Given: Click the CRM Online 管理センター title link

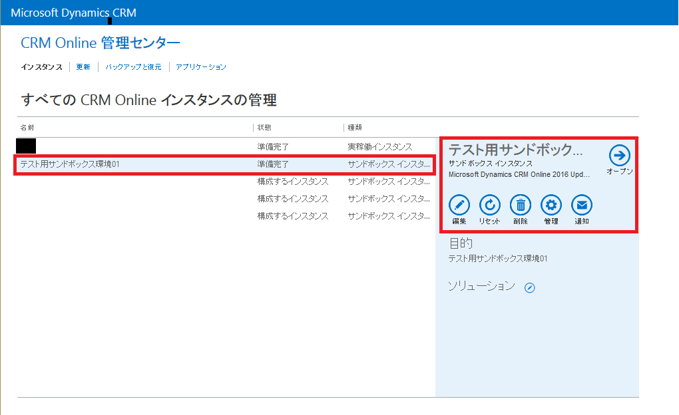Looking at the screenshot, I should tap(101, 43).
